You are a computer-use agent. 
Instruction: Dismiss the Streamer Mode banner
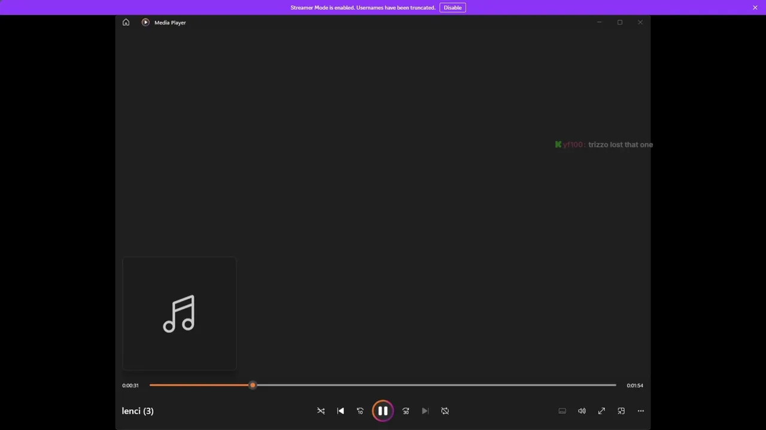tap(755, 8)
